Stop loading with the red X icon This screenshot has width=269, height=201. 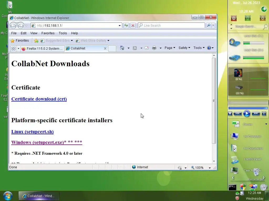tap(133, 25)
